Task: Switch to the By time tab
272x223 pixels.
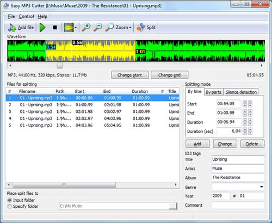Action: coord(195,92)
